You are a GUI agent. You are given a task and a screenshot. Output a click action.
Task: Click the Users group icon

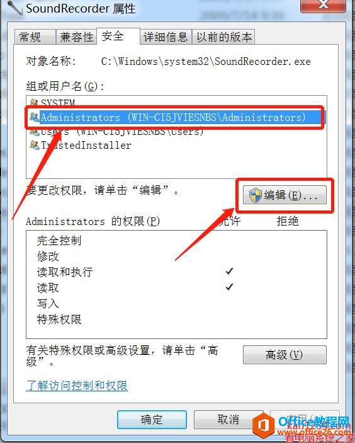(x=34, y=132)
